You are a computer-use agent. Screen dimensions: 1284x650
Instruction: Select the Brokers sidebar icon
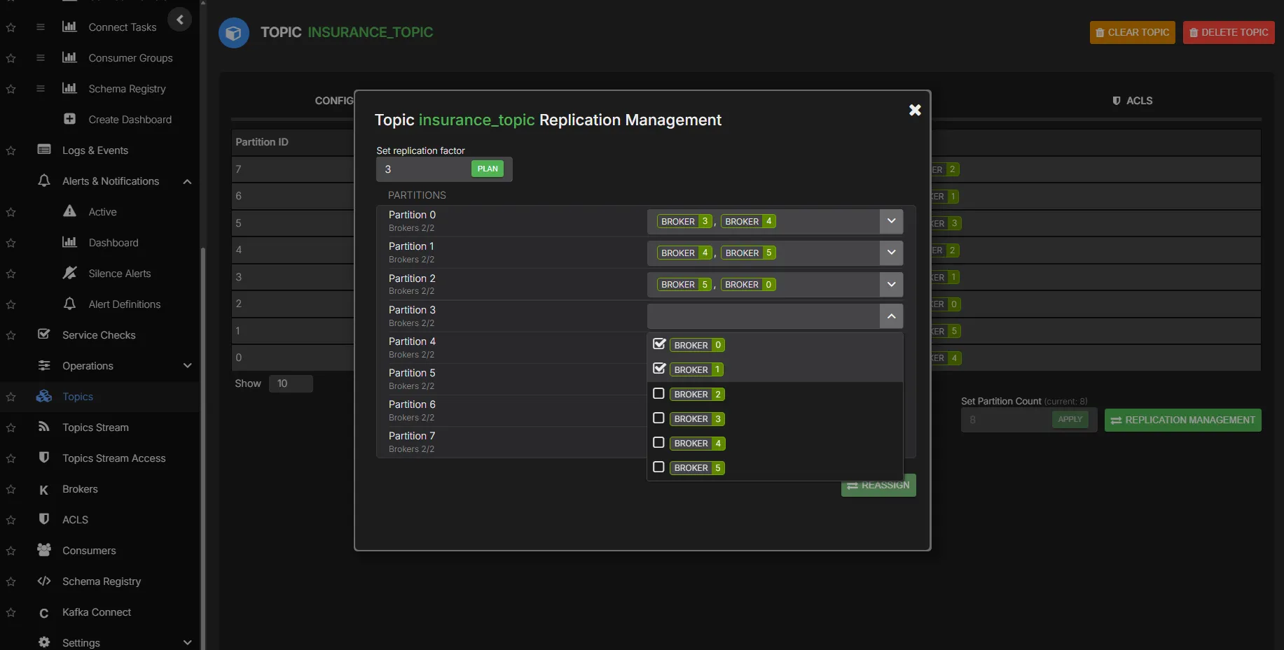coord(43,489)
